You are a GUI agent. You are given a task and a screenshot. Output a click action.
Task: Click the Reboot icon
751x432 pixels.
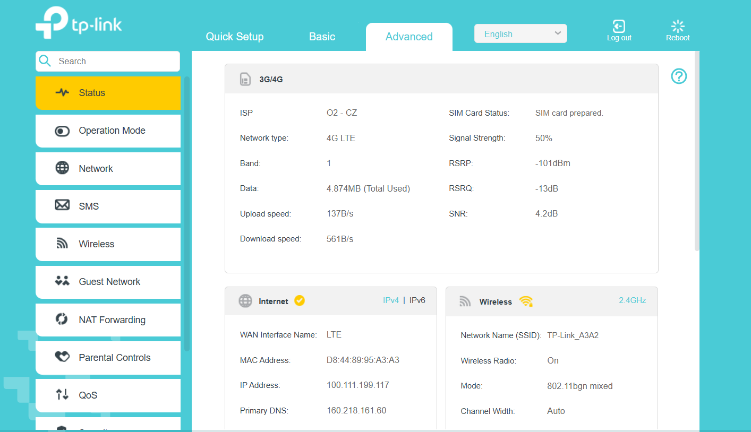pos(678,27)
